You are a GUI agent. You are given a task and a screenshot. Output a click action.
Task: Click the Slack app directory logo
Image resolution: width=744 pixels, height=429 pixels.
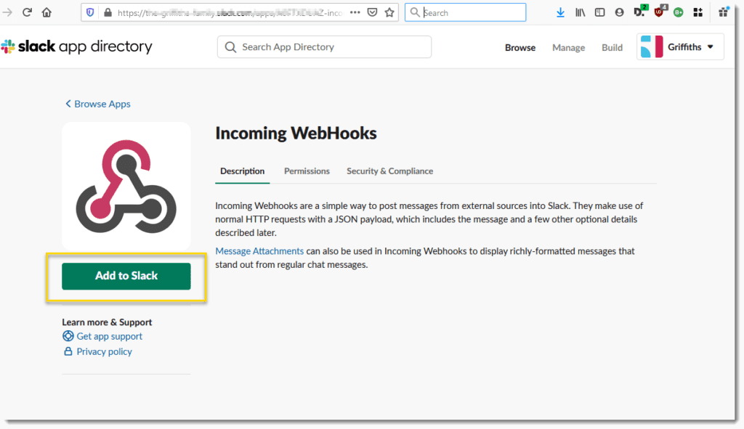77,46
